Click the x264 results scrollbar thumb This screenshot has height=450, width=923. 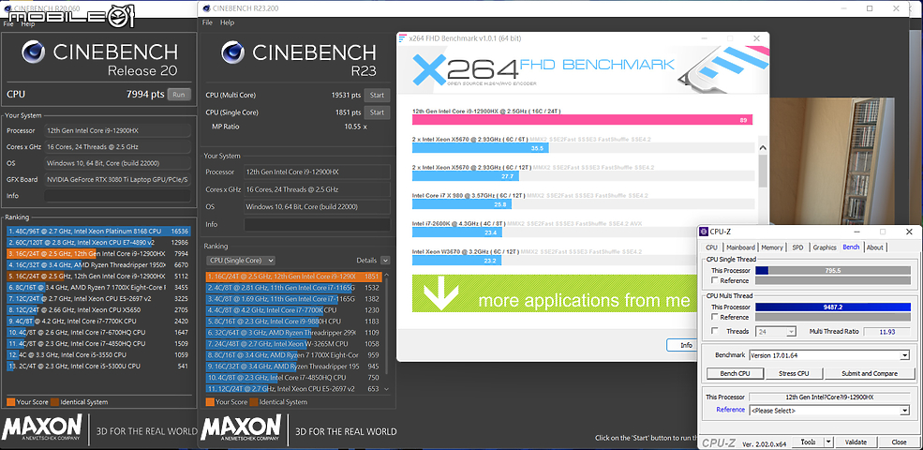coord(763,171)
